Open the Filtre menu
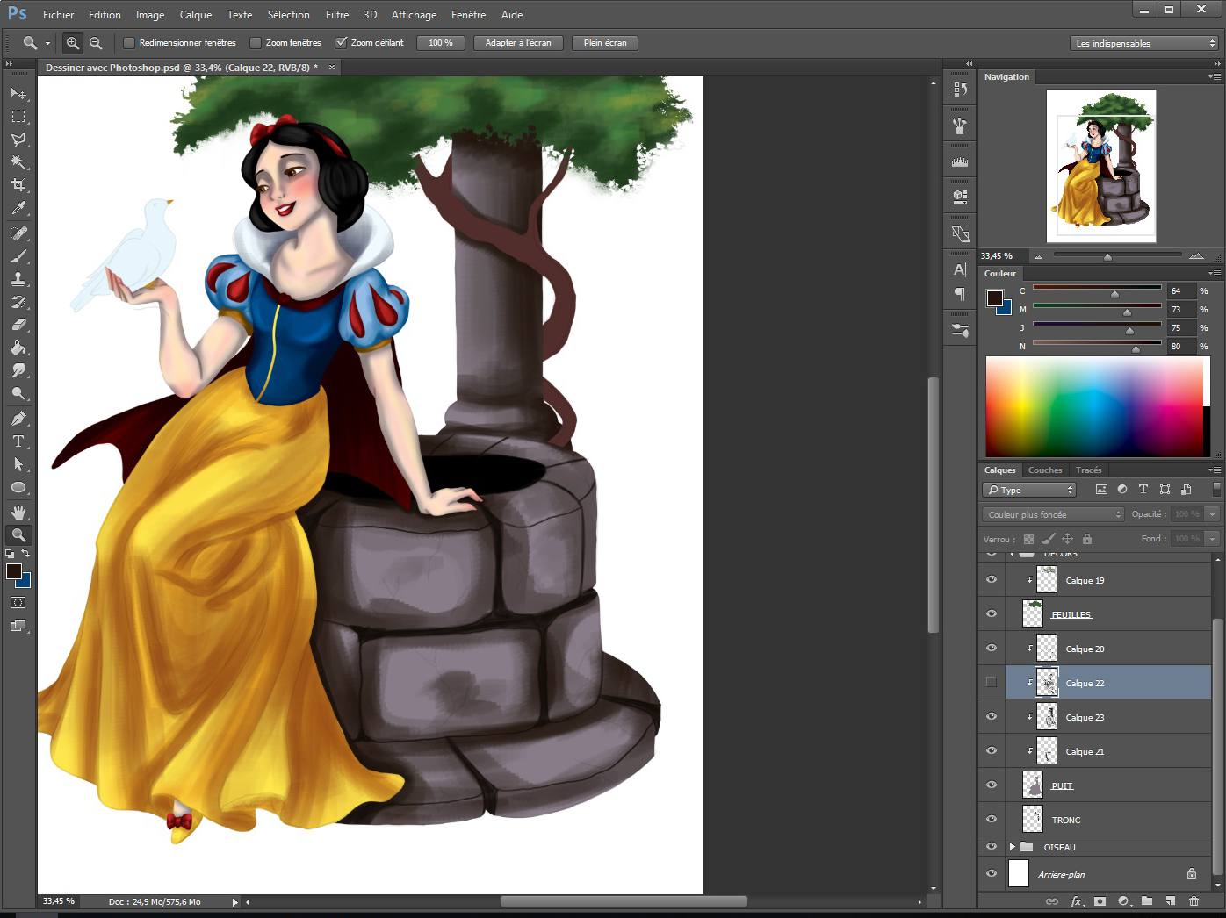Viewport: 1226px width, 918px height. pyautogui.click(x=336, y=14)
